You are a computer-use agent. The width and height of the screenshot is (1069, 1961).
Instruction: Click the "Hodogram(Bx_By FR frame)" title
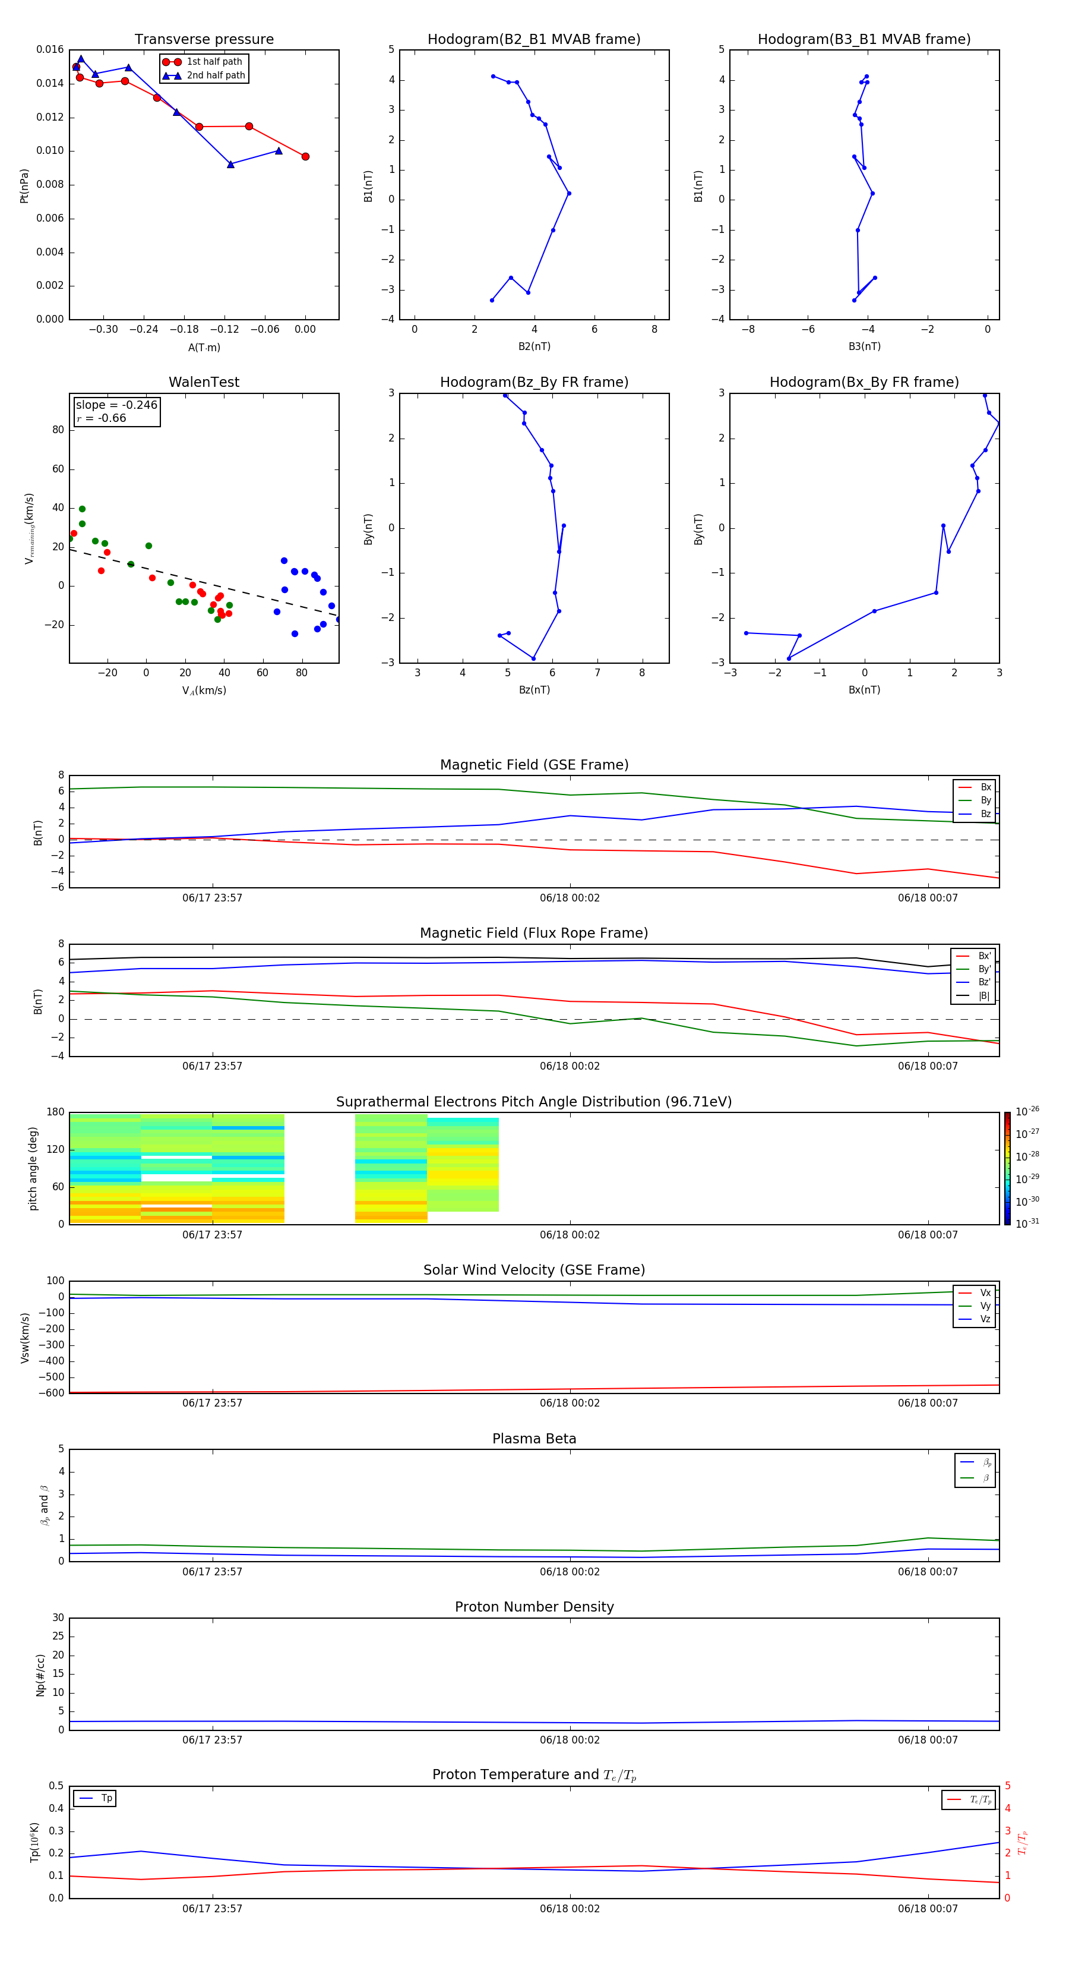click(x=864, y=382)
